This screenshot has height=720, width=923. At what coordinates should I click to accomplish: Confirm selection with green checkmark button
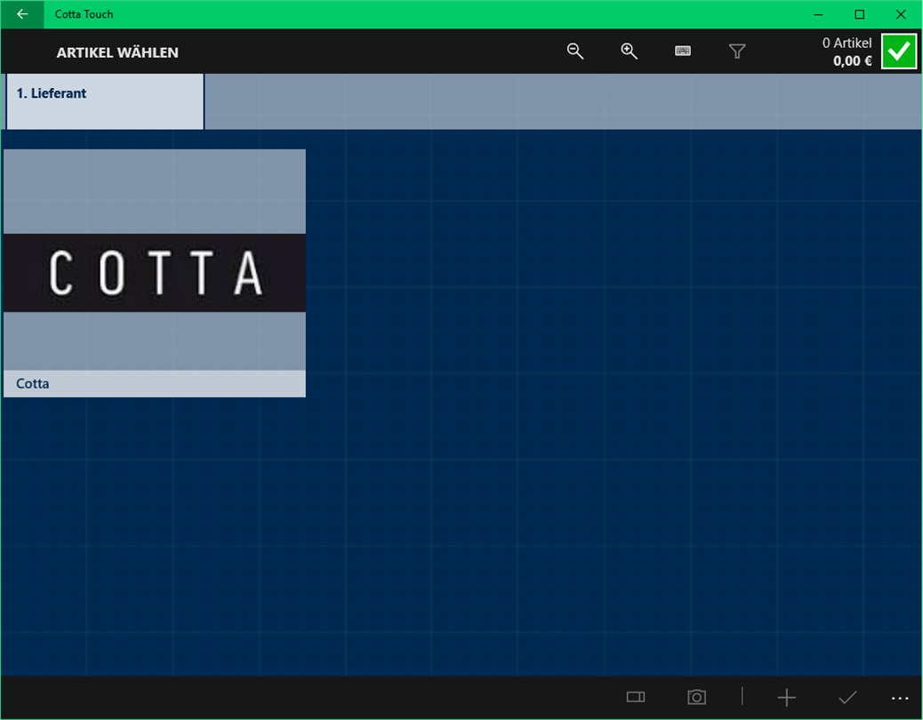(899, 52)
